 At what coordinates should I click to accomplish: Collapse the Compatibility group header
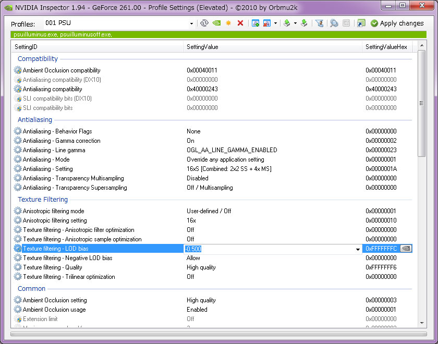click(x=38, y=58)
